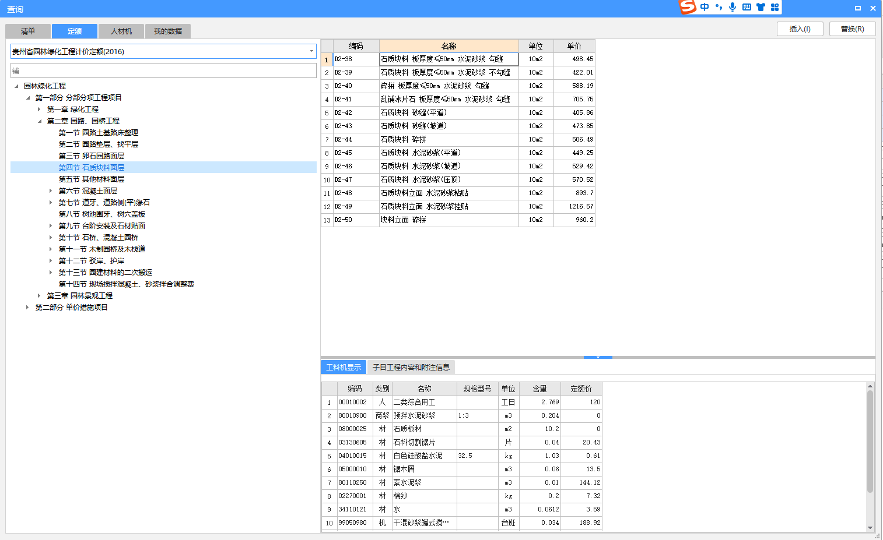Select 第十四节 现场搅拌混凝土、砂浆拌合调整费
This screenshot has width=883, height=540.
(127, 284)
